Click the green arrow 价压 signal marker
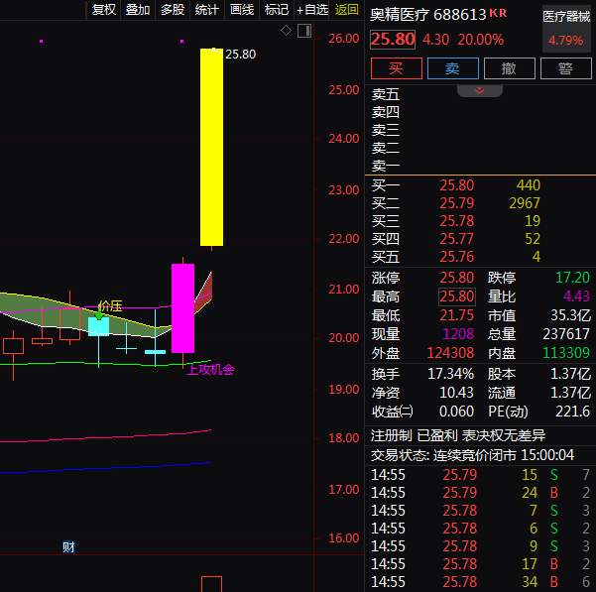 coord(99,315)
